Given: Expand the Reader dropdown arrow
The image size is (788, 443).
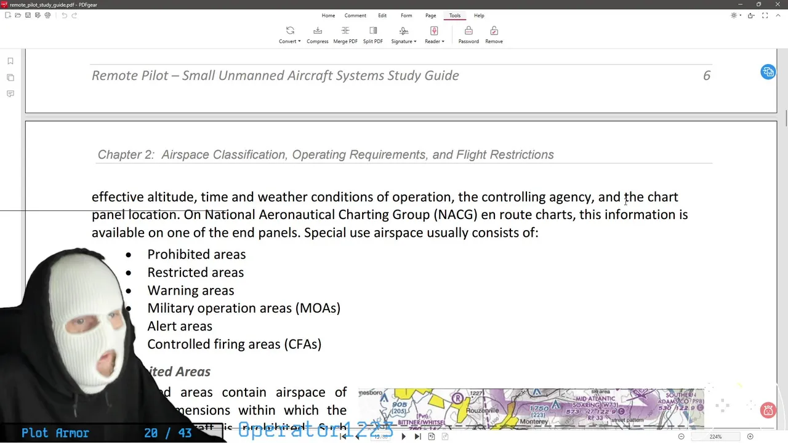Looking at the screenshot, I should point(443,42).
